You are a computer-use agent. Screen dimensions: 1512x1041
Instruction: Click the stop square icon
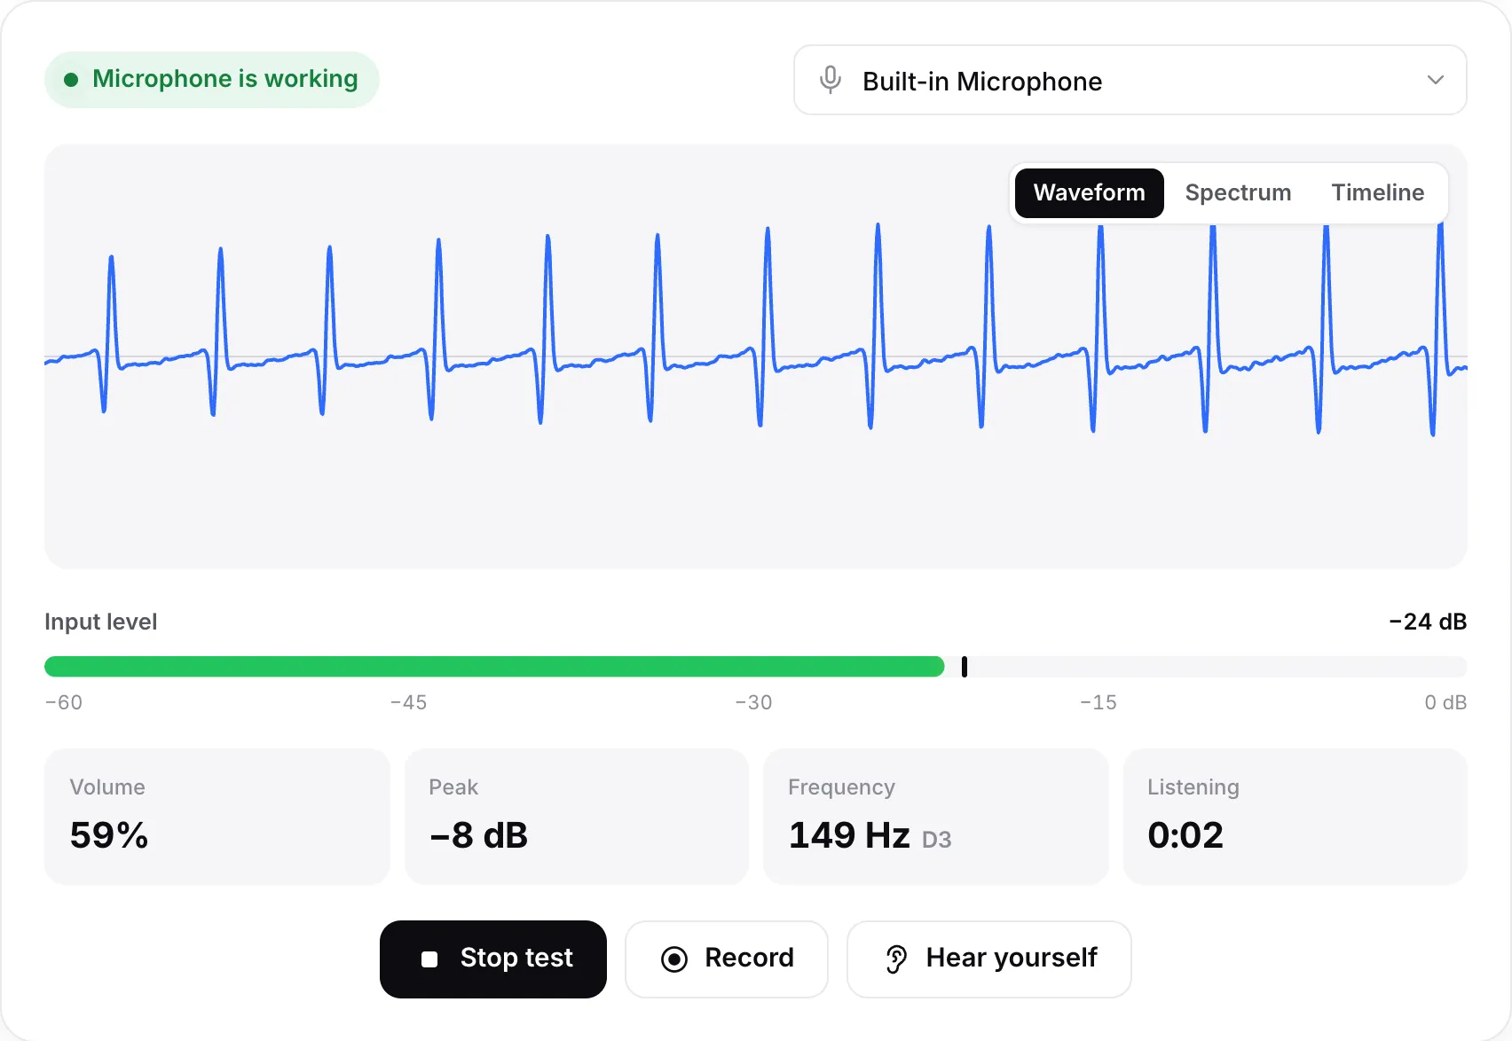429,959
